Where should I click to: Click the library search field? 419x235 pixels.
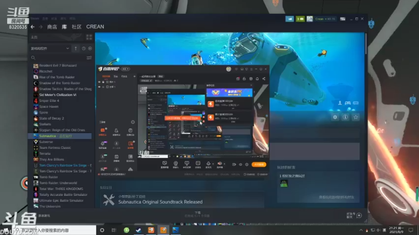(58, 58)
